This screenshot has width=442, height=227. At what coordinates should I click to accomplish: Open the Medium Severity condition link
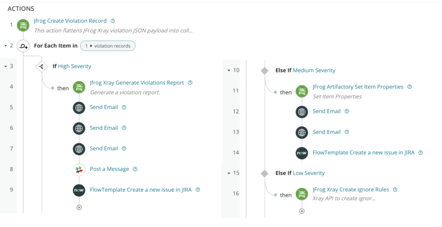tap(314, 70)
